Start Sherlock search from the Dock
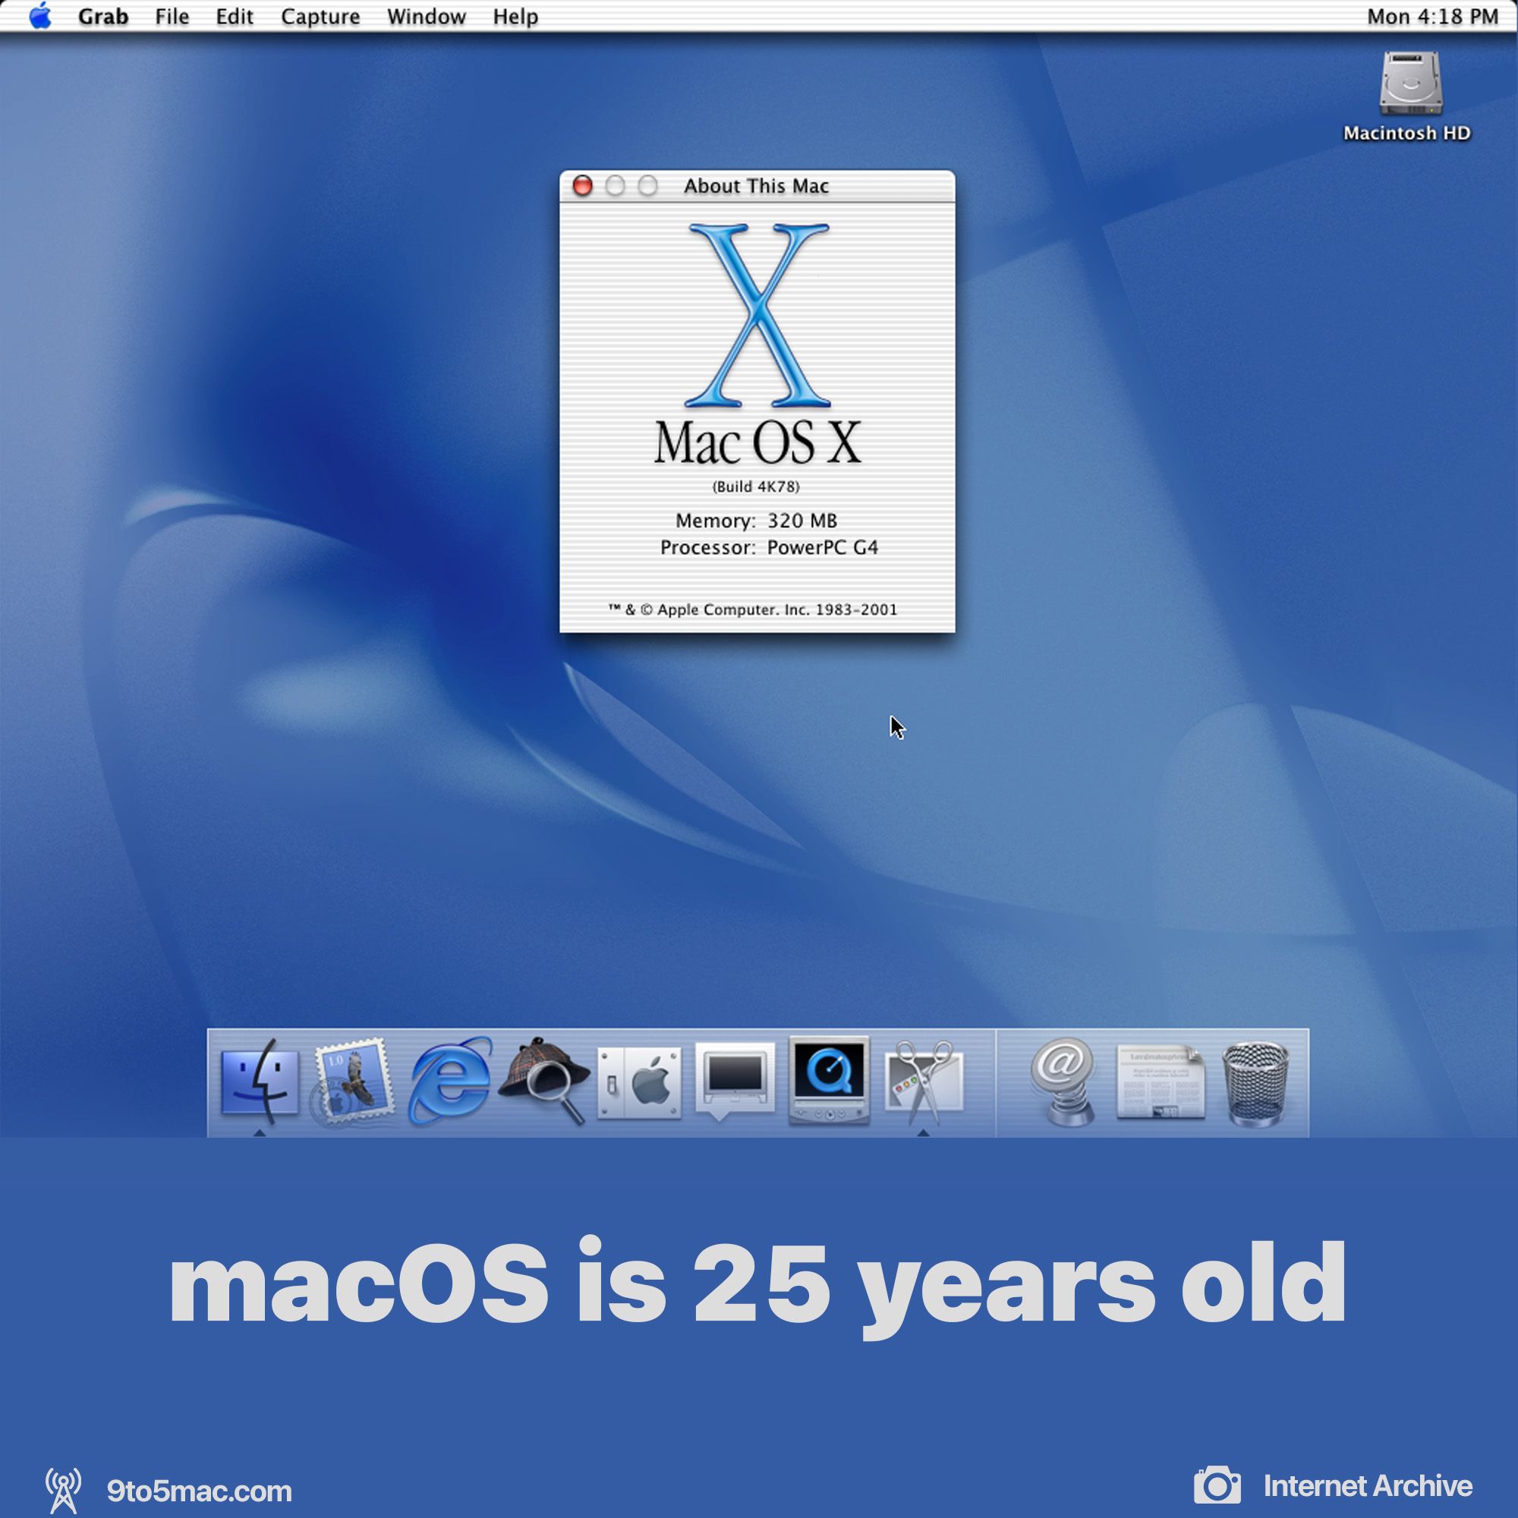This screenshot has height=1518, width=1518. pos(545,1085)
